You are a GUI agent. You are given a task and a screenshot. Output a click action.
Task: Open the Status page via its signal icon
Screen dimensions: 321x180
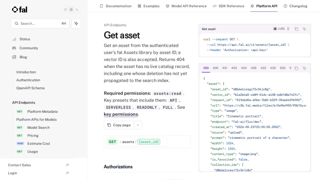(x=14, y=39)
